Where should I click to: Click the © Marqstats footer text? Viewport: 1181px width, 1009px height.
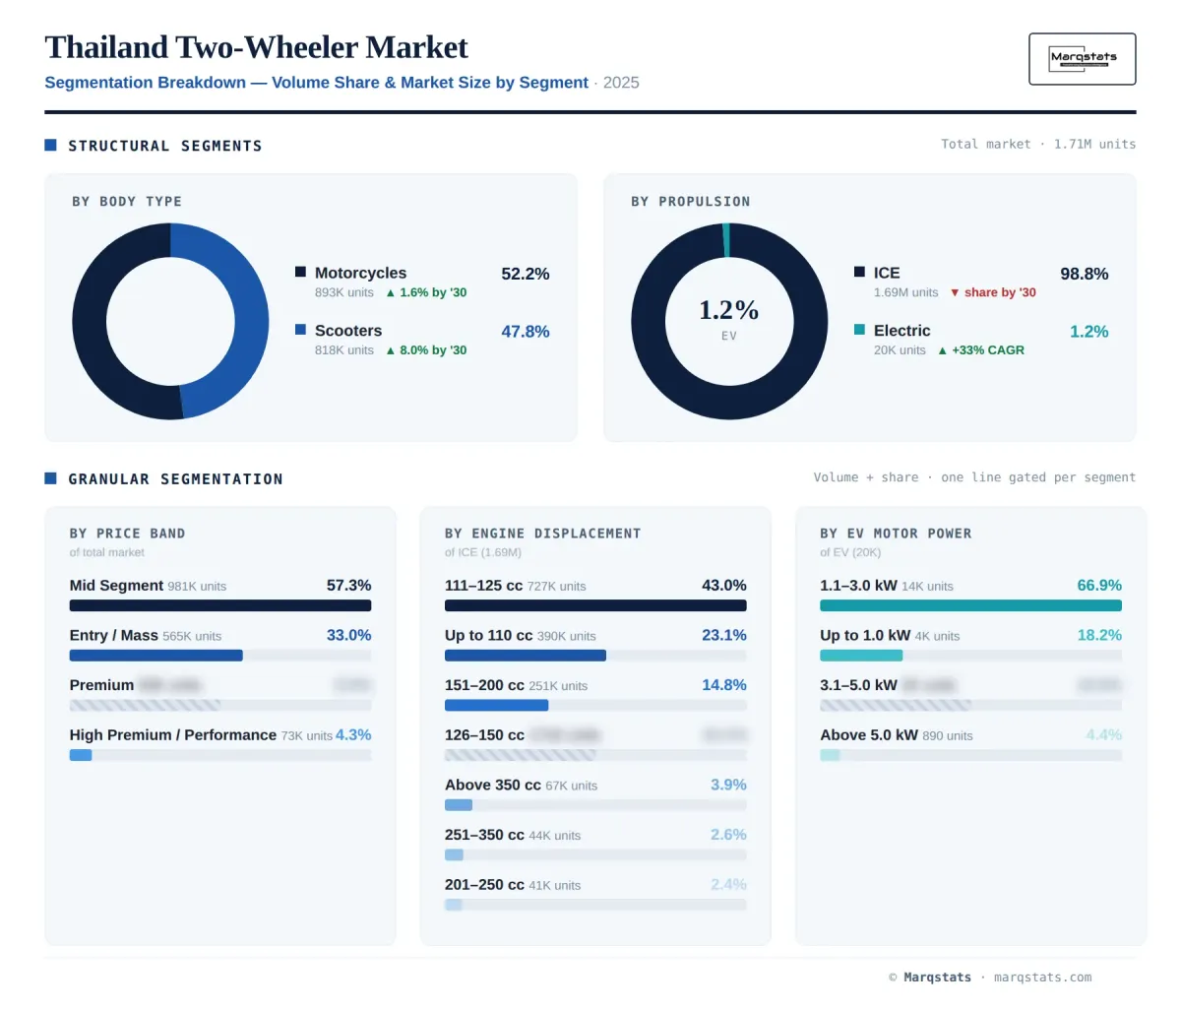click(x=930, y=977)
